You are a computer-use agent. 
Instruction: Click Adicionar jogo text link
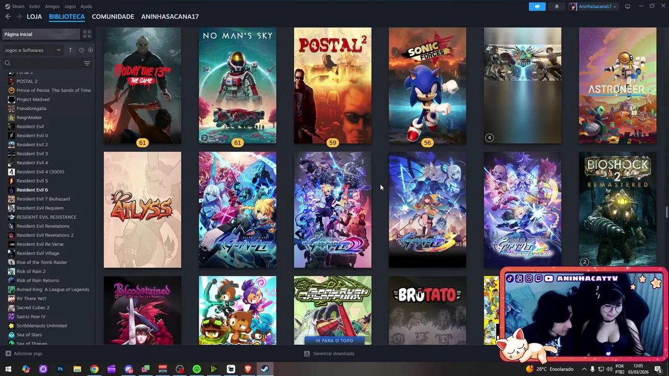(x=28, y=354)
